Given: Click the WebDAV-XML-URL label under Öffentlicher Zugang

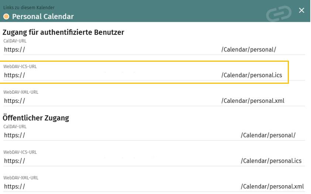Looking at the screenshot, I should click(x=21, y=178).
